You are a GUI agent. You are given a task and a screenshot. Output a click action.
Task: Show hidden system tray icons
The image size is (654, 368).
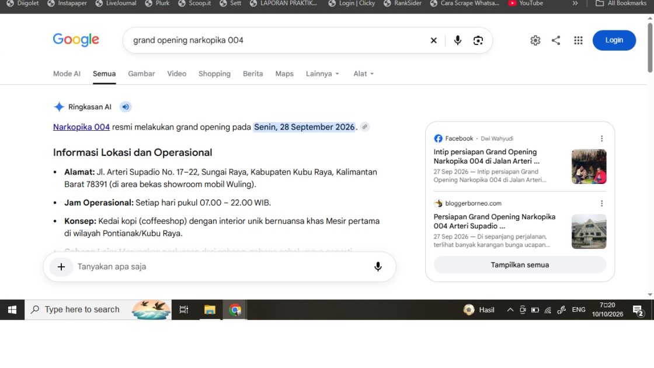click(x=510, y=310)
